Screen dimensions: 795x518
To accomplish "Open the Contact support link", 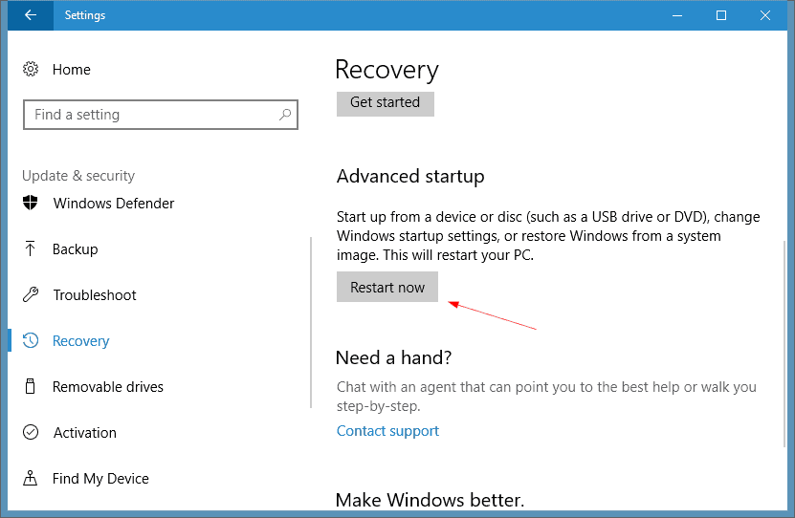I will coord(387,431).
